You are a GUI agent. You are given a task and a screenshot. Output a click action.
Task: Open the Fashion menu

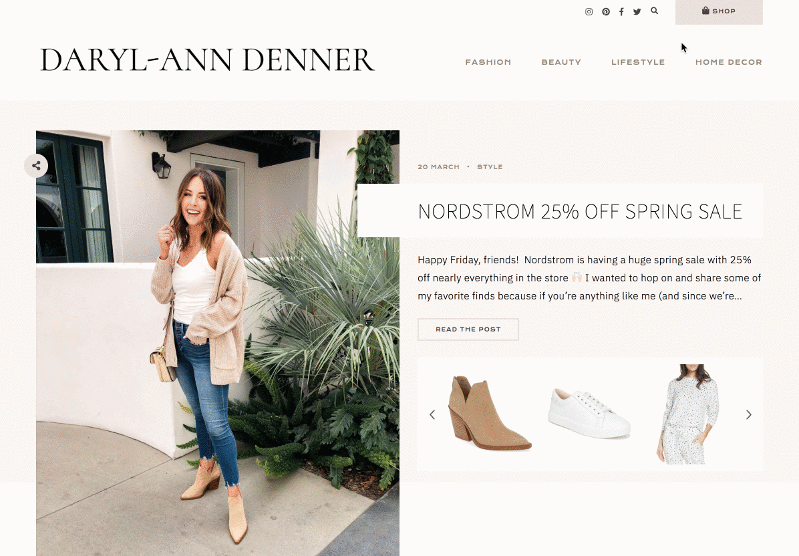488,62
